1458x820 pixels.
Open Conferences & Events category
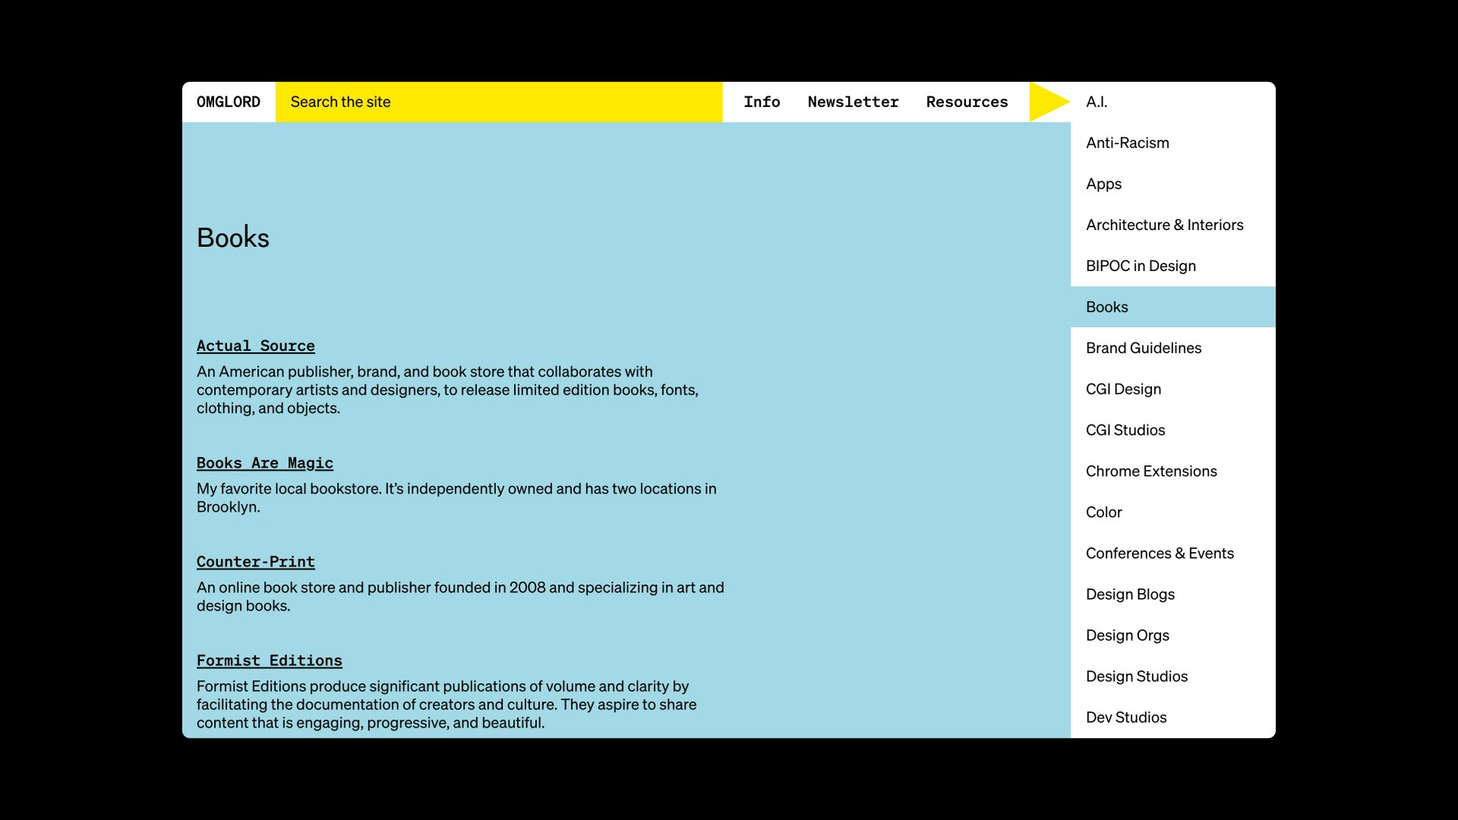click(x=1173, y=553)
